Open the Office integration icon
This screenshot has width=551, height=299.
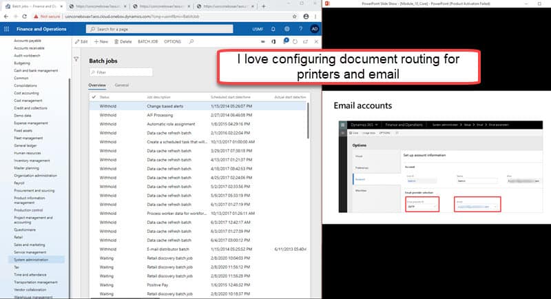point(273,41)
